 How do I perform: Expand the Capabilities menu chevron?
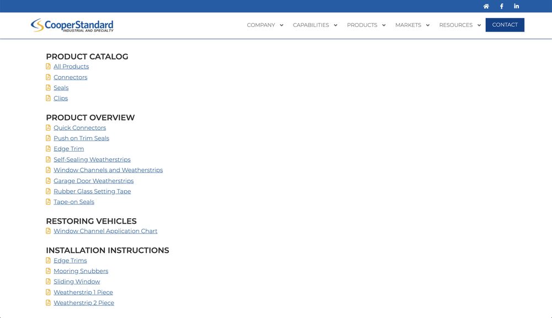click(336, 25)
